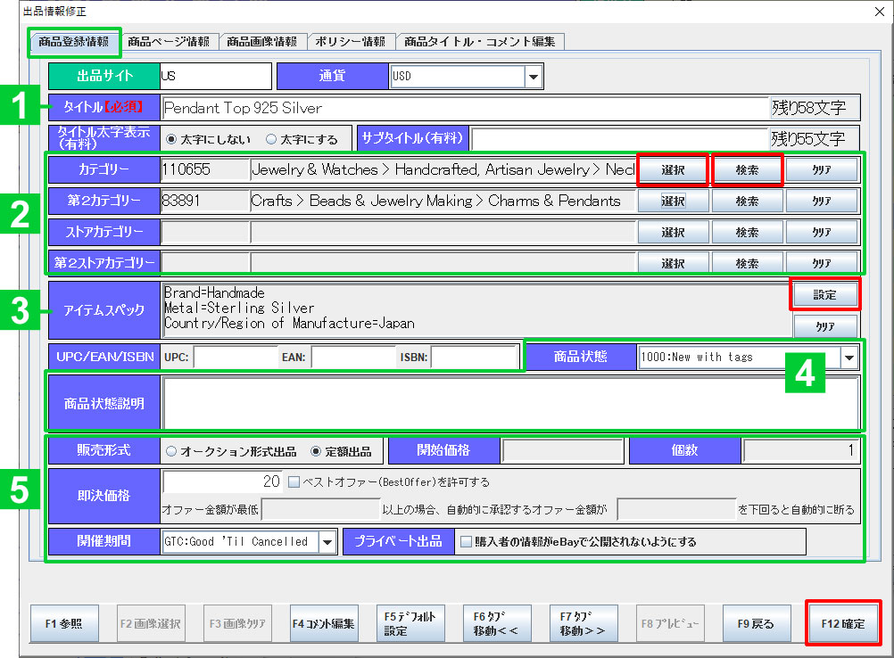Tick the プライベート出品 buyer info checkbox
The height and width of the screenshot is (658, 894).
pyautogui.click(x=465, y=541)
